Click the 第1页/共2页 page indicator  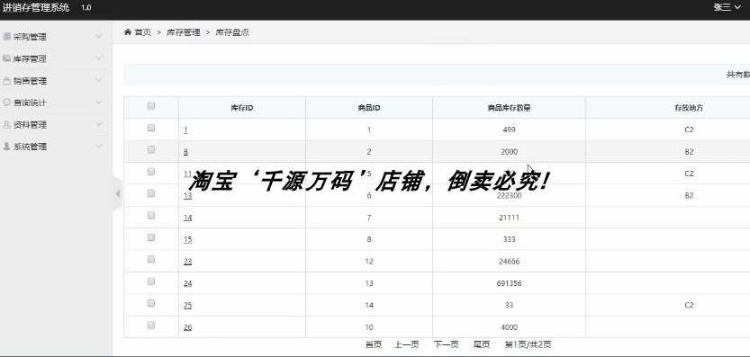[x=528, y=344]
